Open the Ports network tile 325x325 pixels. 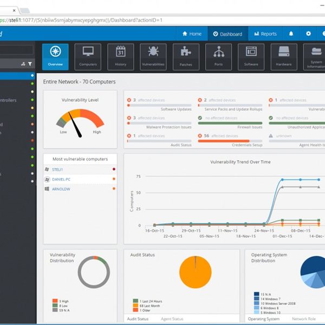coord(218,57)
